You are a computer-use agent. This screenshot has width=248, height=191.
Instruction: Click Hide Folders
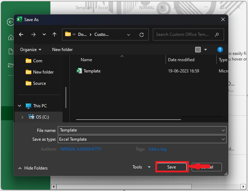tap(33, 168)
